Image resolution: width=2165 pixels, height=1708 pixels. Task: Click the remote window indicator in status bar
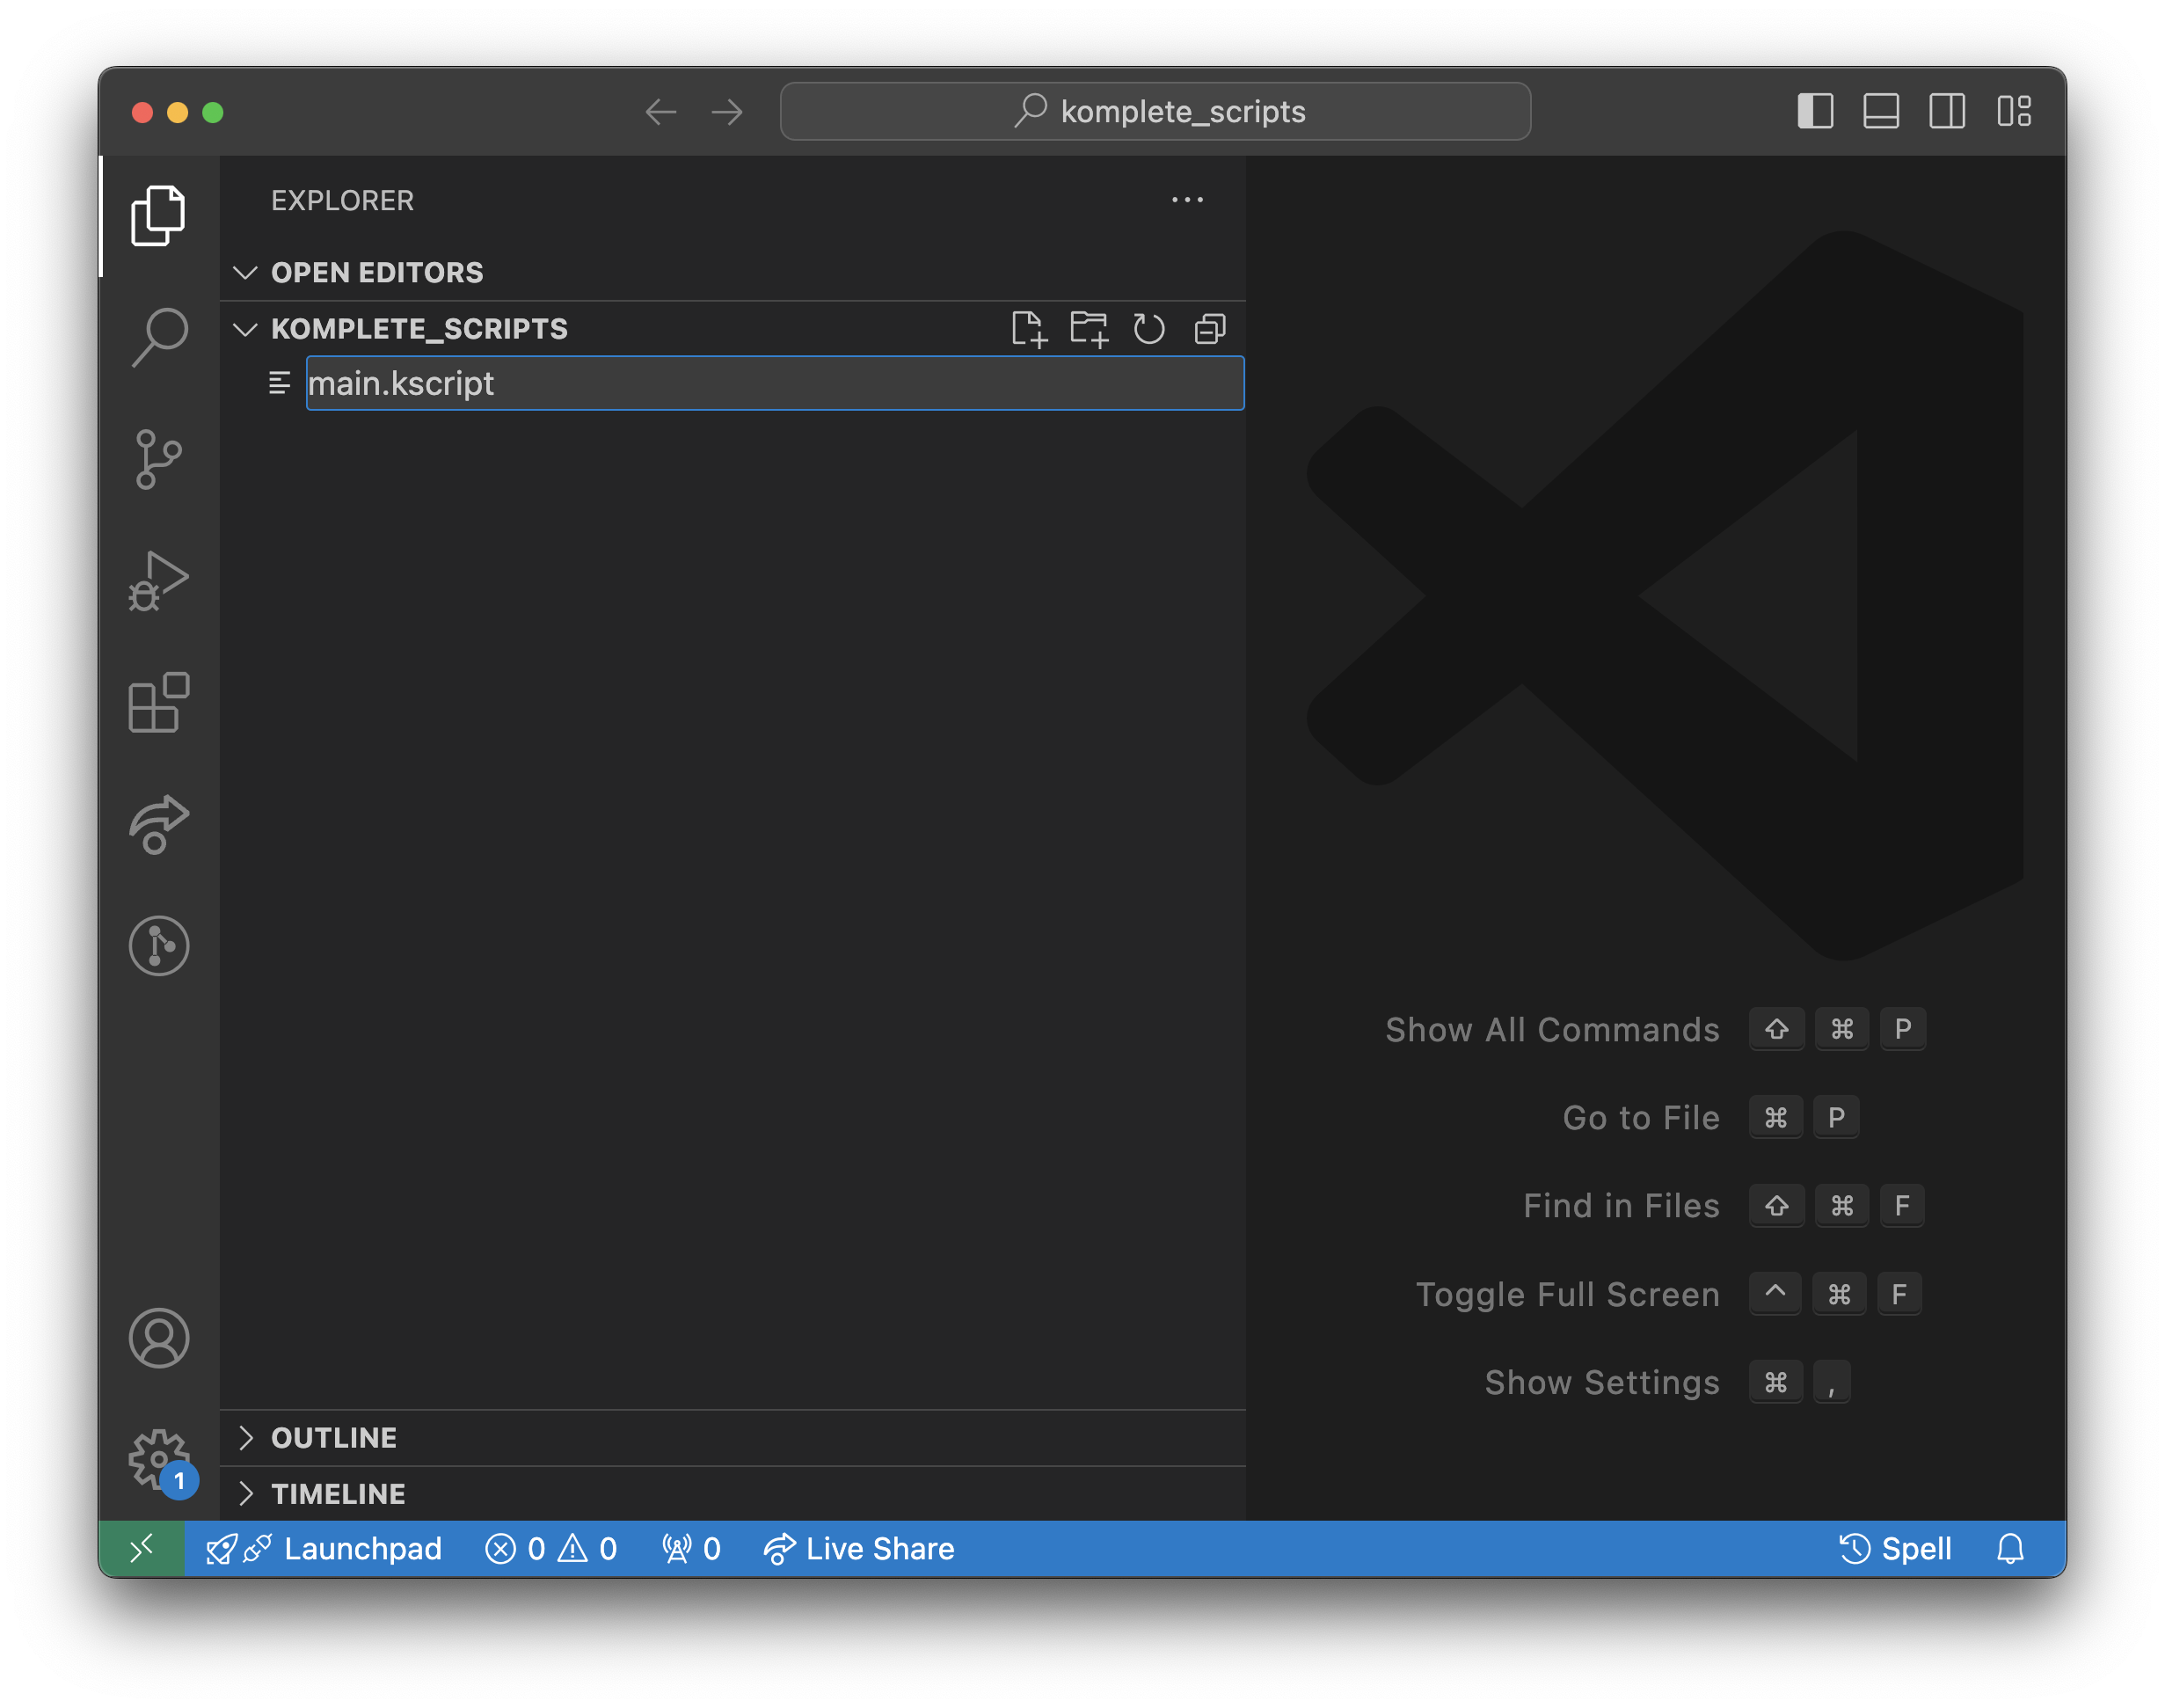142,1548
